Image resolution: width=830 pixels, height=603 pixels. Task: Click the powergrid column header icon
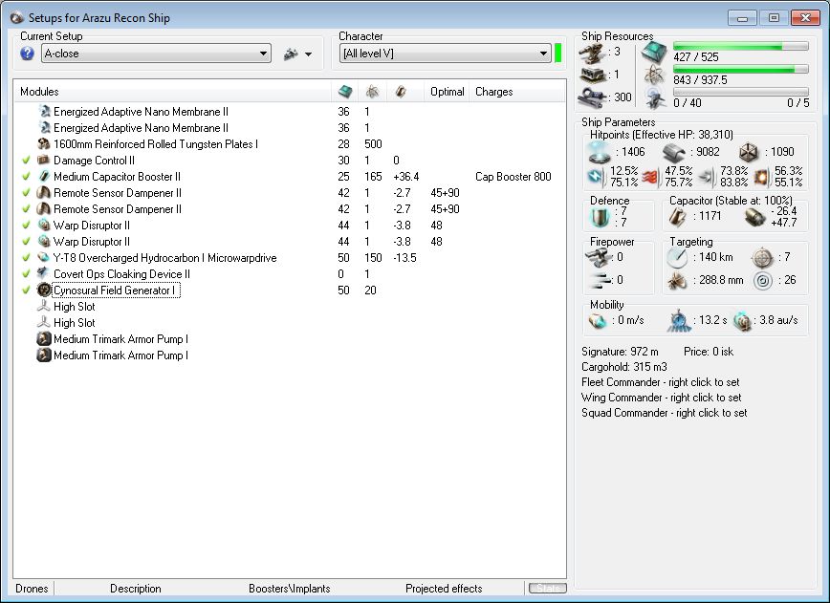pos(373,92)
